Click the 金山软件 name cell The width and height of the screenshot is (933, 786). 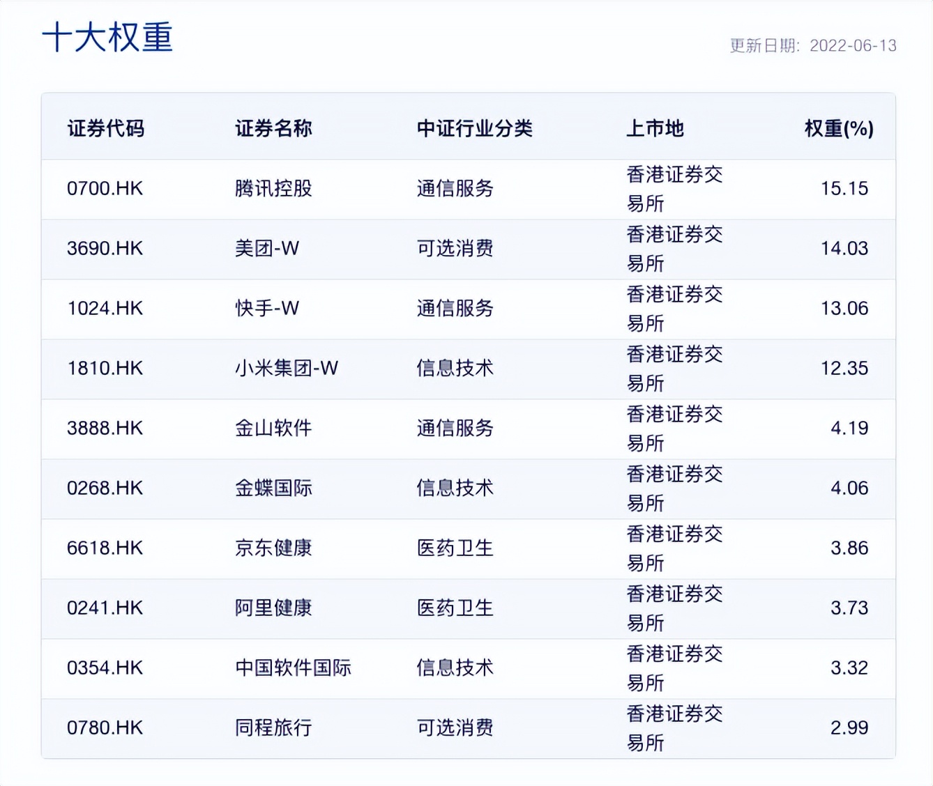[x=273, y=429]
